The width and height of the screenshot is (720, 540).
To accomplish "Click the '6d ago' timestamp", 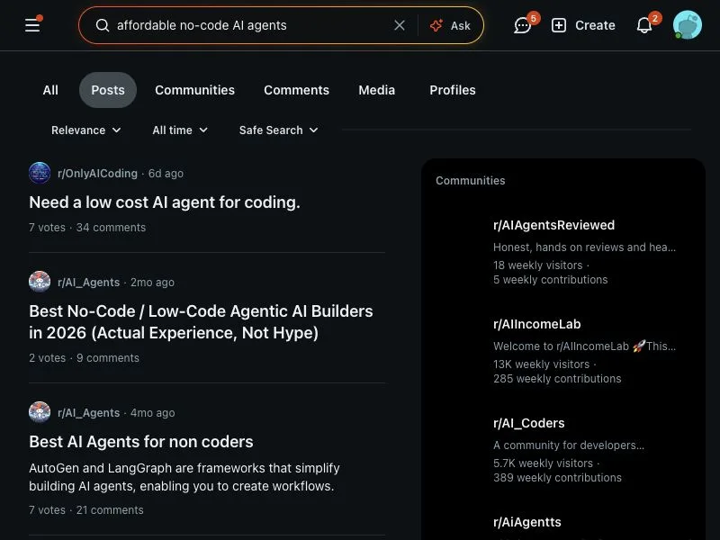I will pos(166,174).
